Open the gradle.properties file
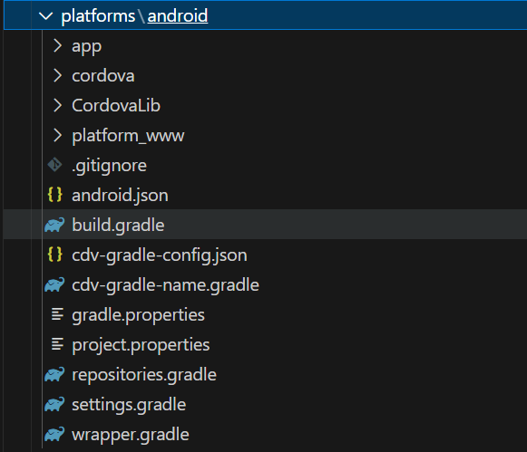 tap(138, 315)
